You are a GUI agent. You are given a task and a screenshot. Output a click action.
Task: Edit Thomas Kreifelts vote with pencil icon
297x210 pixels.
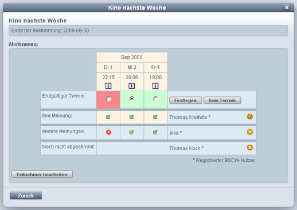tap(250, 116)
